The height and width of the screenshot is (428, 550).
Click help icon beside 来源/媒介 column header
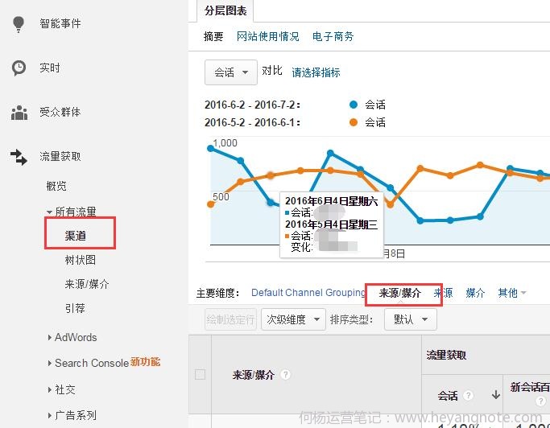pyautogui.click(x=286, y=375)
